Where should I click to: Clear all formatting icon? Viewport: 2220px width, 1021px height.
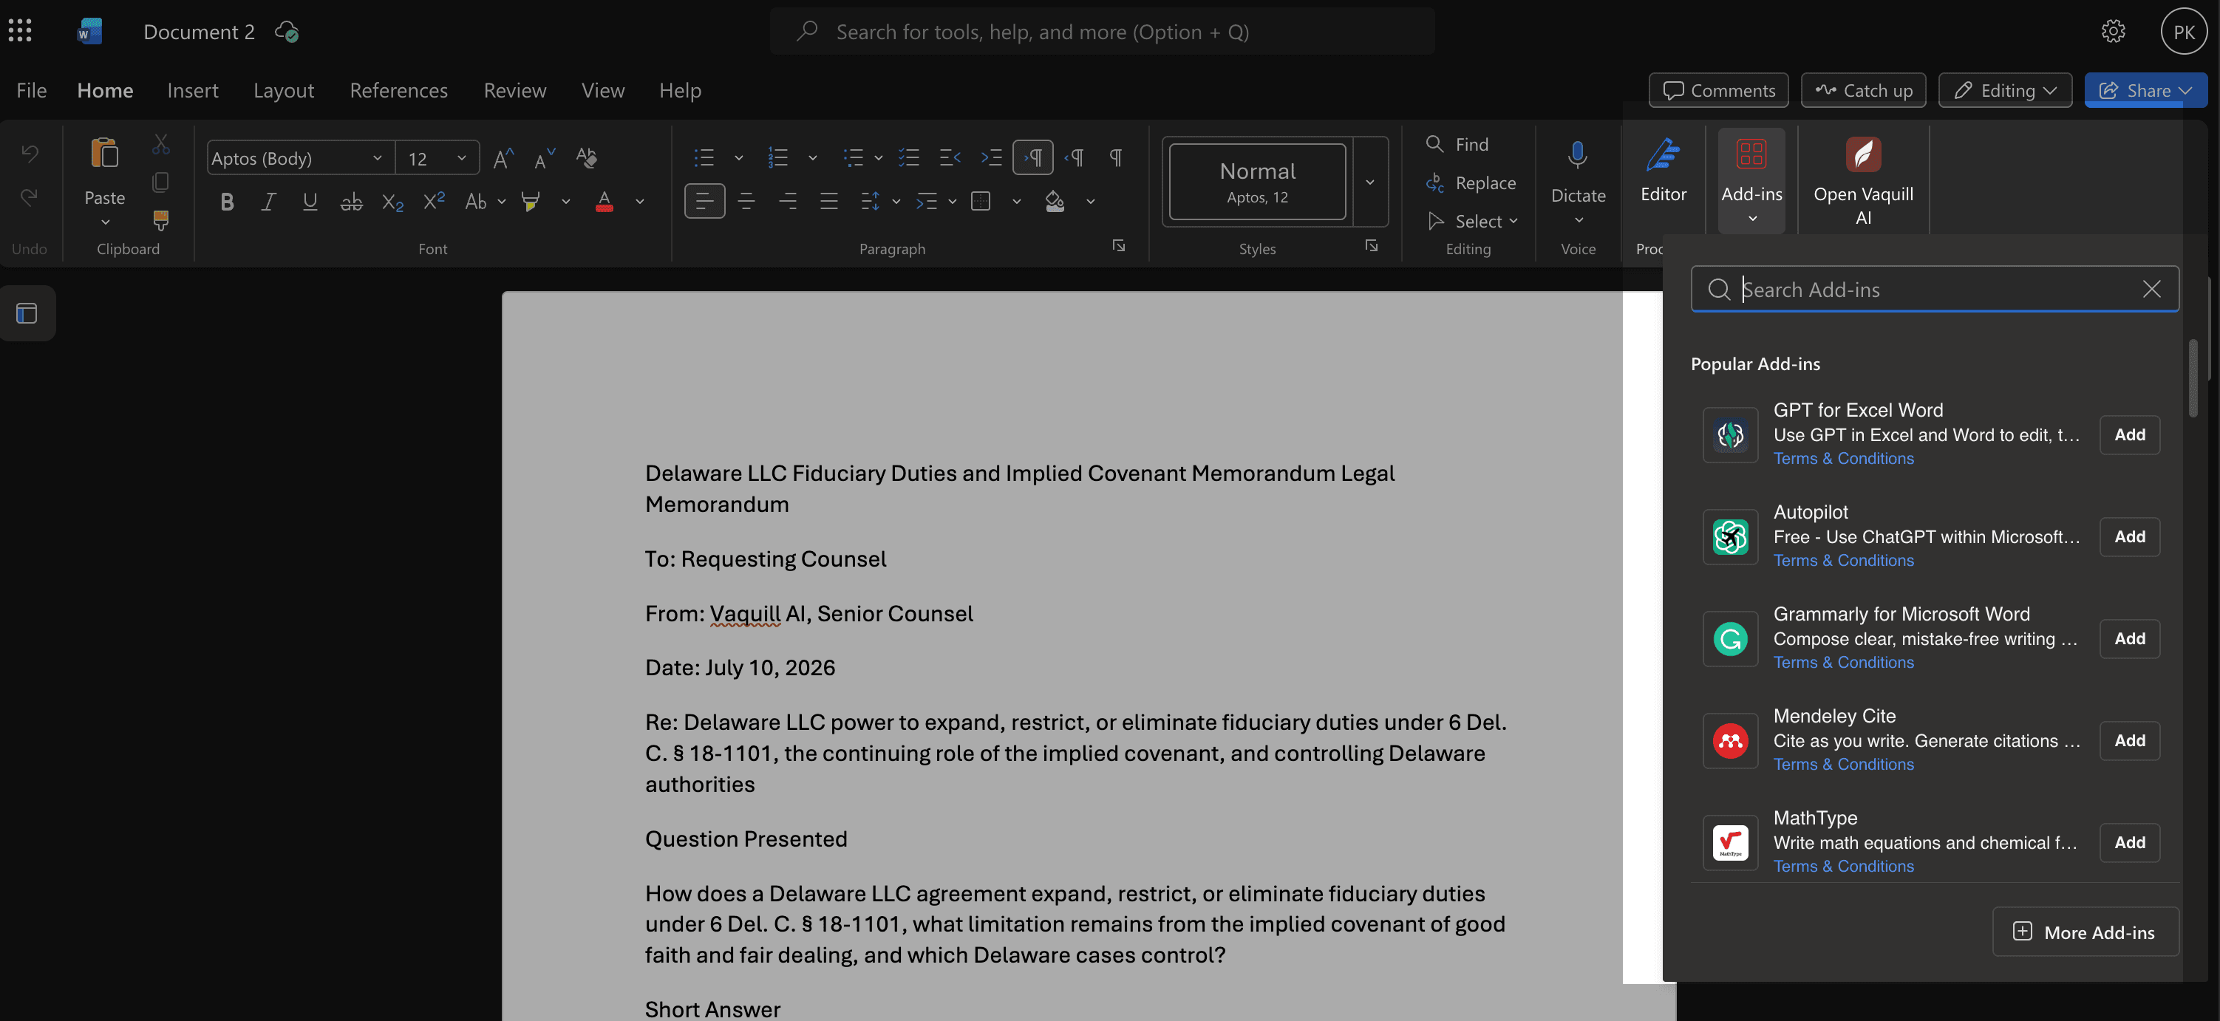click(586, 157)
